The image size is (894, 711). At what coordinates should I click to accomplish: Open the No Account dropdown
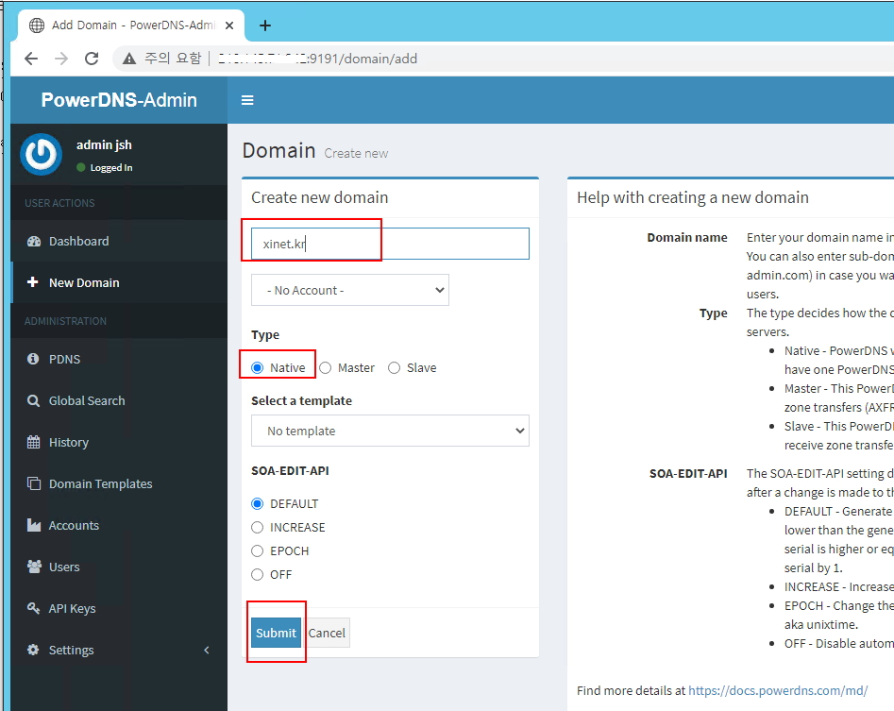pyautogui.click(x=350, y=291)
